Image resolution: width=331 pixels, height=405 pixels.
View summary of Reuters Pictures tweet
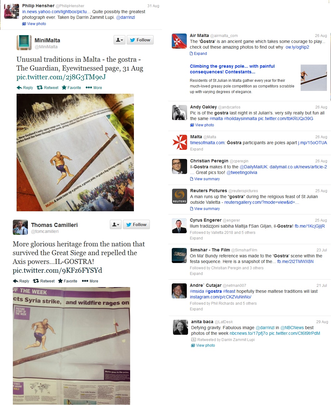tap(205, 209)
